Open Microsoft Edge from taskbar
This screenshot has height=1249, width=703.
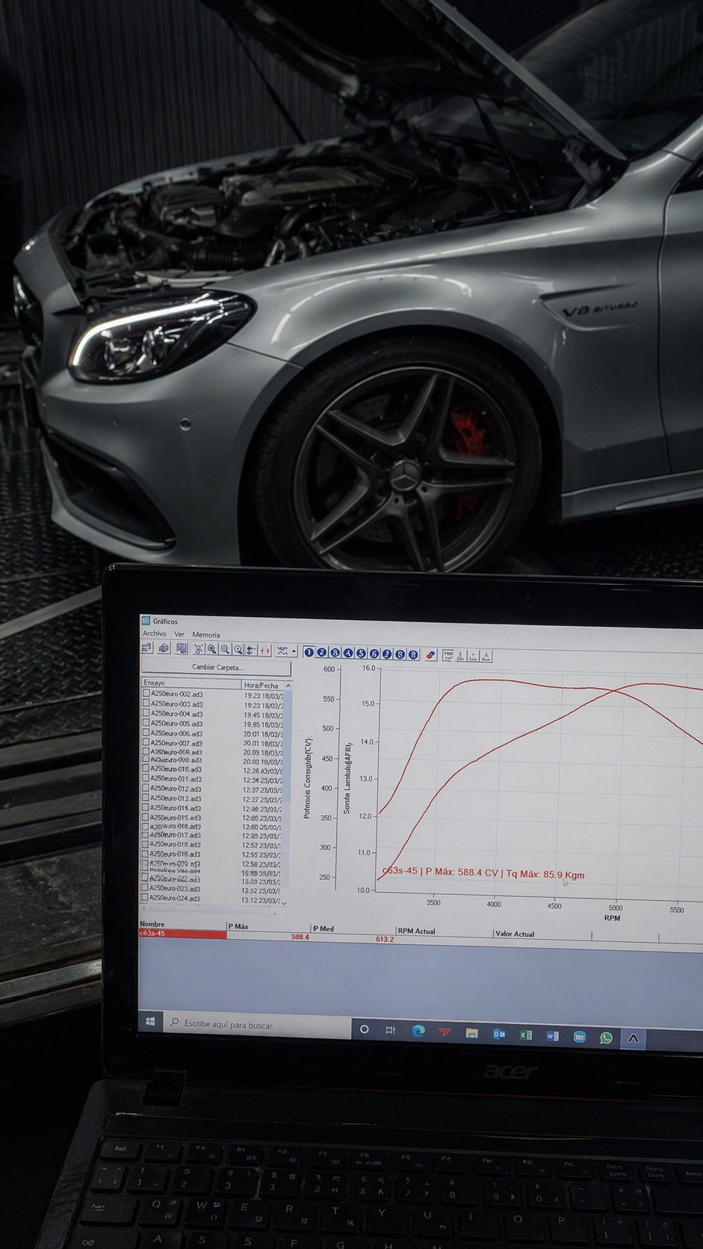click(418, 1031)
